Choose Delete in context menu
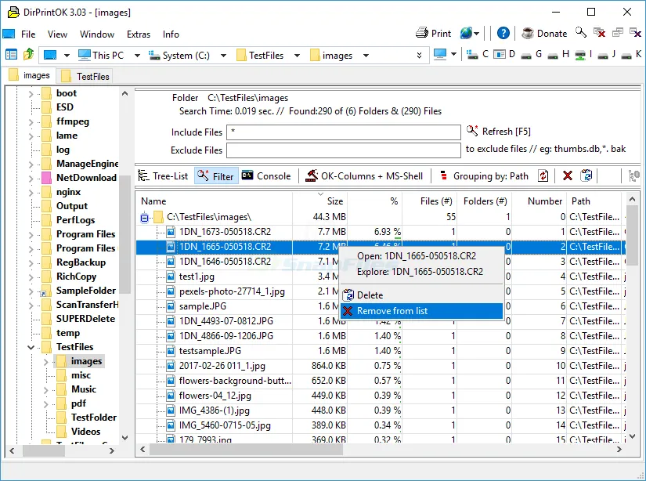The width and height of the screenshot is (646, 481). click(x=421, y=295)
